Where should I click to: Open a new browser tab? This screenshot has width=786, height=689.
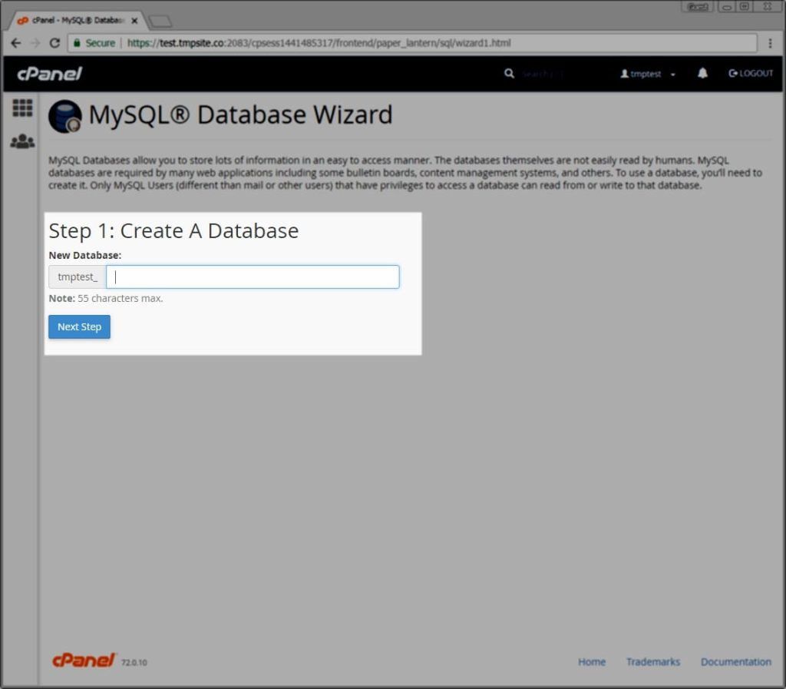(160, 21)
